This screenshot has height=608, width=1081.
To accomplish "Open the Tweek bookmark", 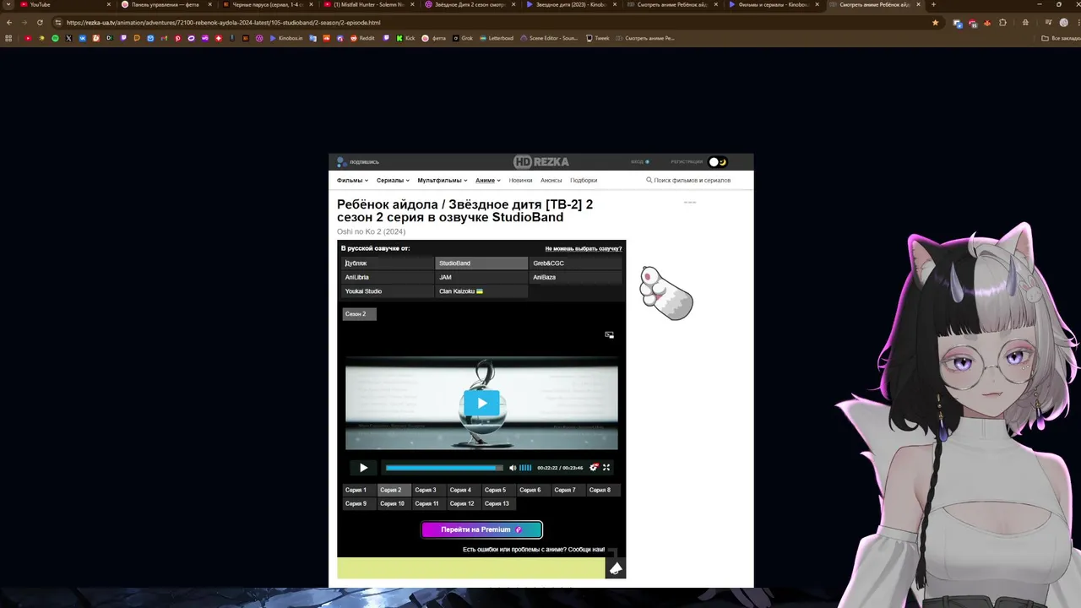I will click(x=598, y=38).
